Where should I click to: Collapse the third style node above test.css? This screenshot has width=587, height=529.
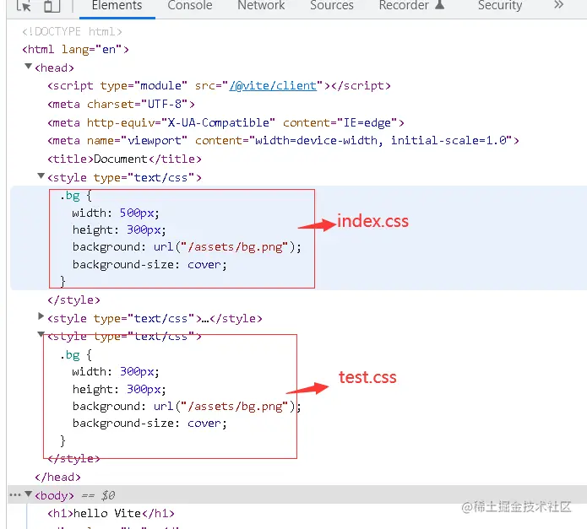point(41,334)
